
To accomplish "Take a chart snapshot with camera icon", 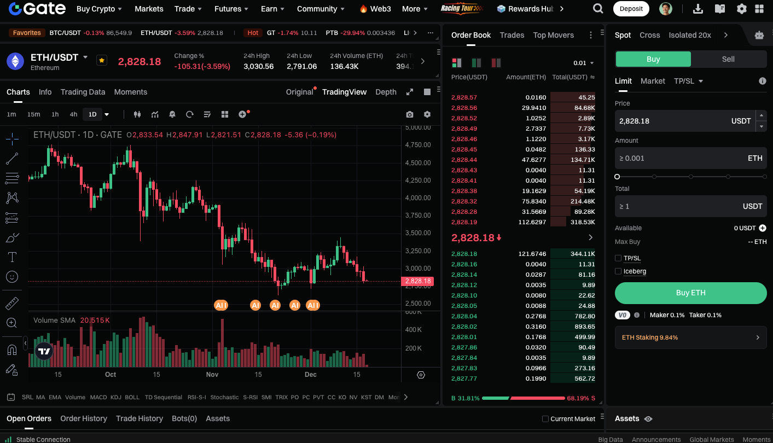I will (410, 114).
